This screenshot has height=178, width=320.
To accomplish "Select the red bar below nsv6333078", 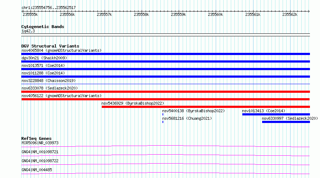I will point(165,92).
